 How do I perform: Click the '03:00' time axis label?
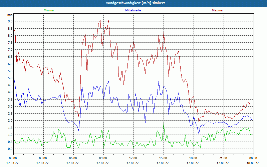click(43, 158)
